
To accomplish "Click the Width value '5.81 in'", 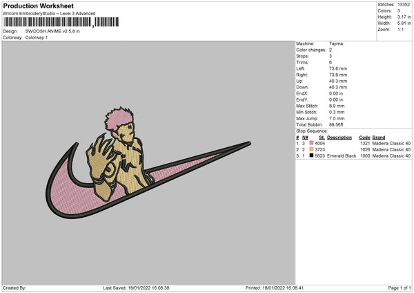I will 404,23.
